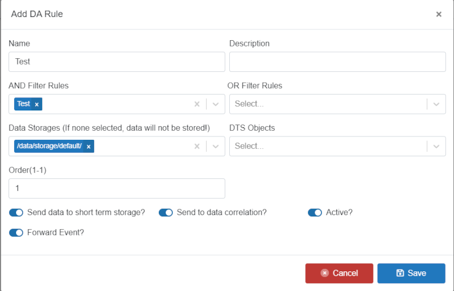Image resolution: width=454 pixels, height=291 pixels.
Task: Cancel adding the DA rule
Action: (339, 273)
